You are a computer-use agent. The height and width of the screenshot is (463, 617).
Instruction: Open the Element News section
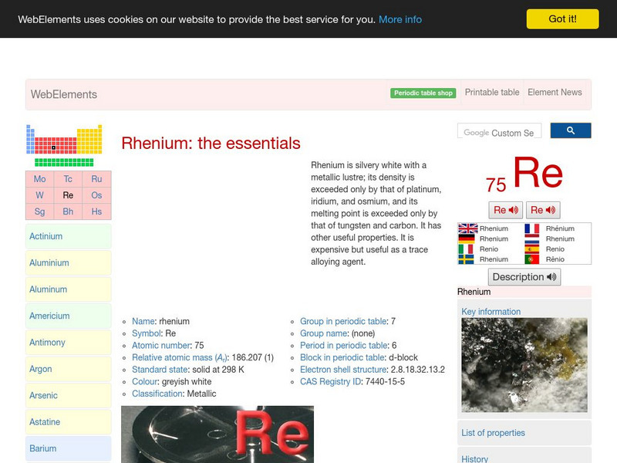555,92
